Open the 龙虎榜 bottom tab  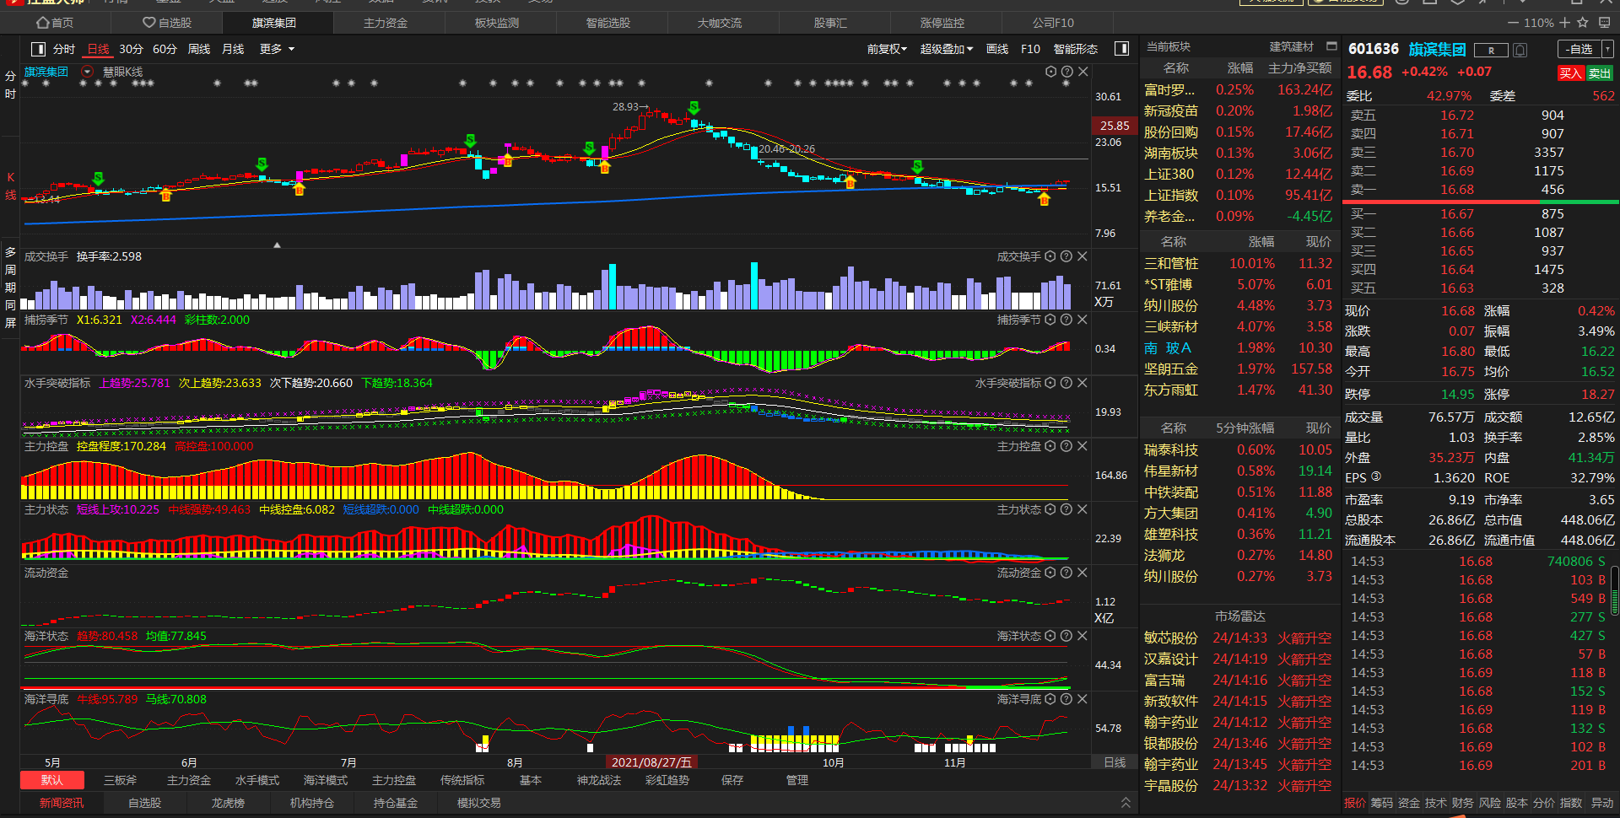click(228, 803)
